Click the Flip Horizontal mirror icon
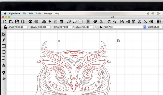 point(114,21)
